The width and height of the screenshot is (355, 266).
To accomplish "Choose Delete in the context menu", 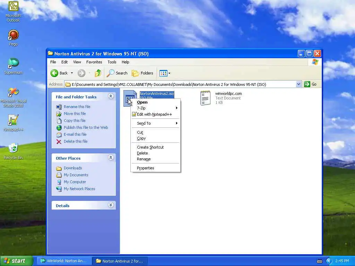I will [x=156, y=153].
